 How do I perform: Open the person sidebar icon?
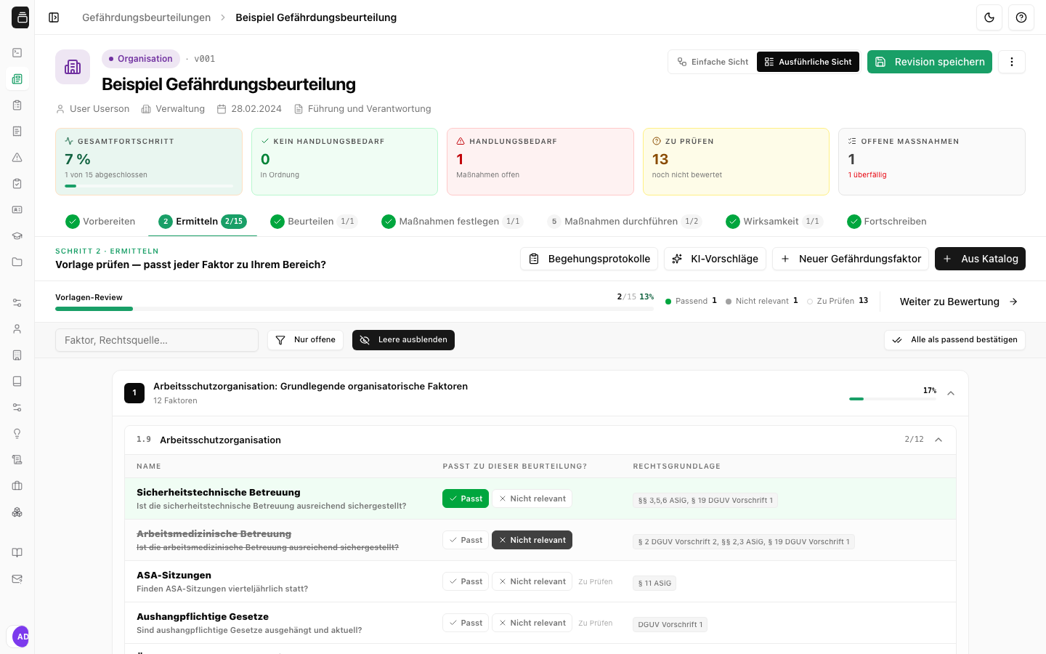(17, 329)
